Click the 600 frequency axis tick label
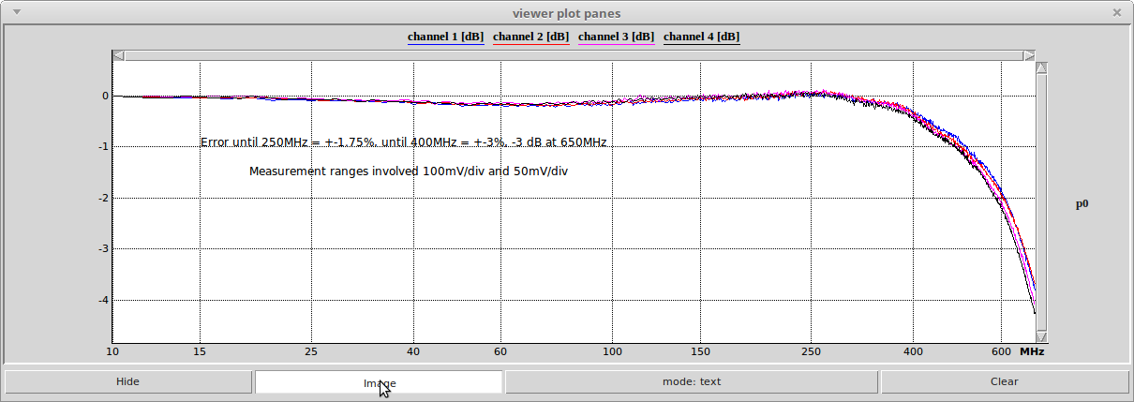 click(x=1001, y=351)
